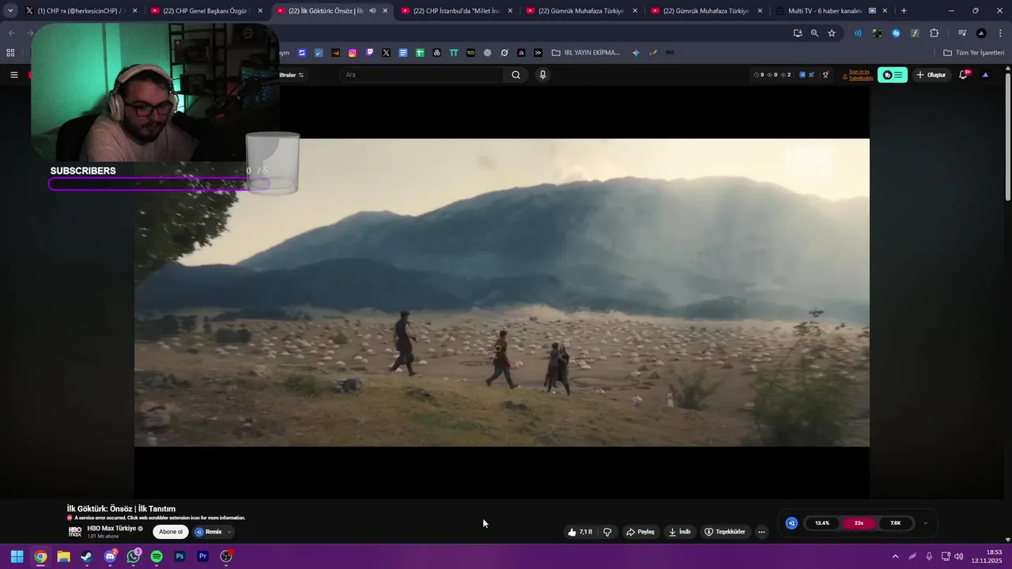Open File Explorer from the taskbar
This screenshot has width=1012, height=569.
63,556
